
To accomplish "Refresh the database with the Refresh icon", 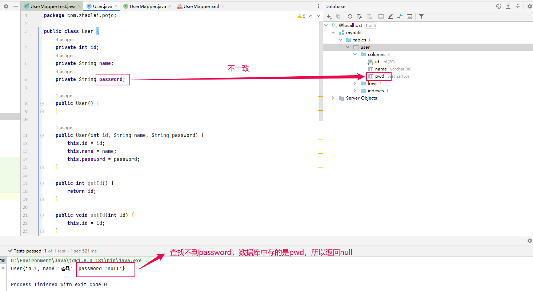I will [350, 16].
